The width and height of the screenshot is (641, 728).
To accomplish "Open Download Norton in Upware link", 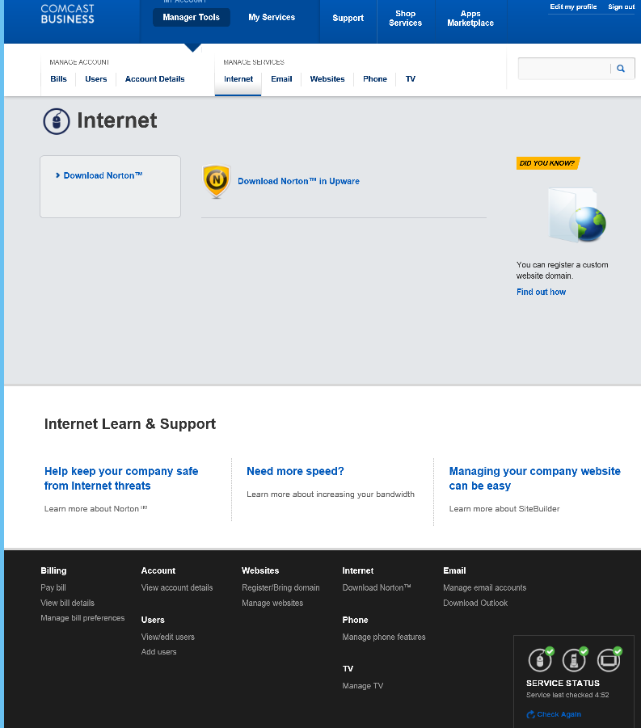I will pyautogui.click(x=298, y=181).
